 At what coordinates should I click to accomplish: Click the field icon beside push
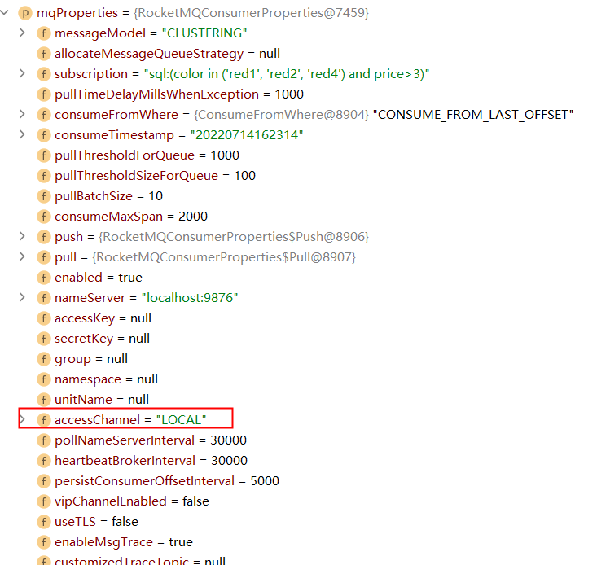tap(44, 237)
